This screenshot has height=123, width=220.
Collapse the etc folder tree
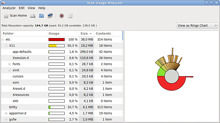pyautogui.click(x=3, y=40)
